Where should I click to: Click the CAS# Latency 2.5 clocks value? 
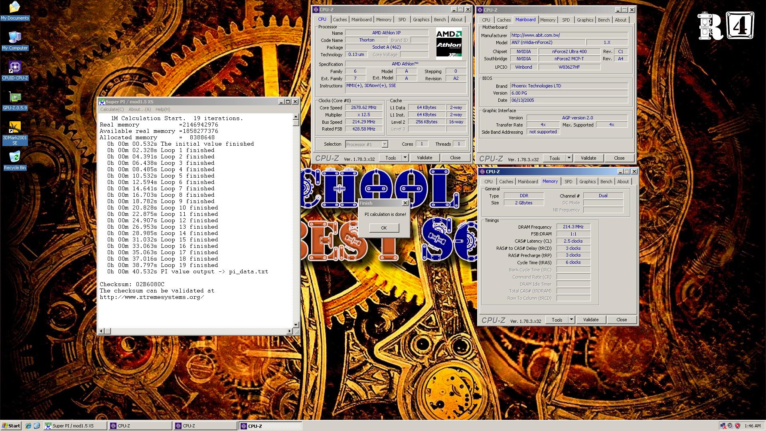point(573,241)
